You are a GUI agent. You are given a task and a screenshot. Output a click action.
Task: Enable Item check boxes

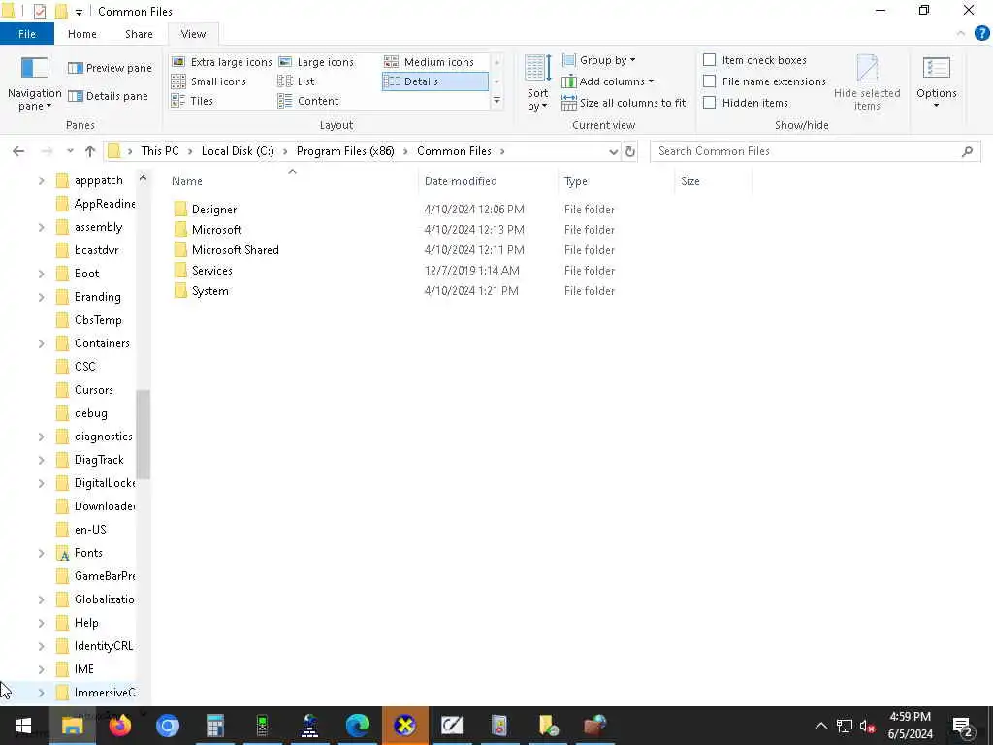(710, 60)
